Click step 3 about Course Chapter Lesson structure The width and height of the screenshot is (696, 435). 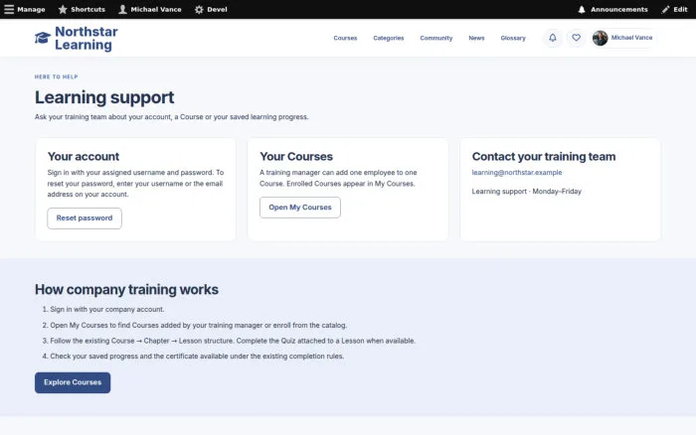[233, 341]
